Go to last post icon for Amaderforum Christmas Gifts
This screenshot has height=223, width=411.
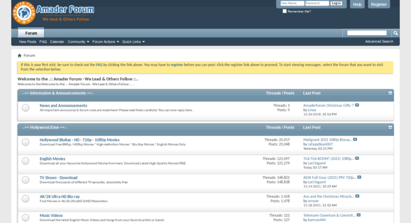(357, 105)
